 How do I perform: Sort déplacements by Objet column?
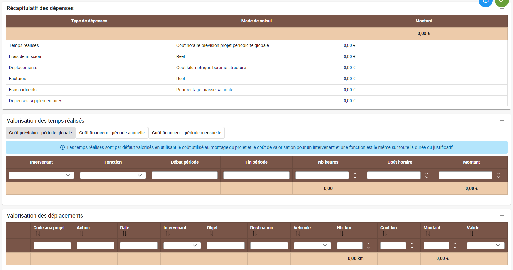tap(211, 234)
